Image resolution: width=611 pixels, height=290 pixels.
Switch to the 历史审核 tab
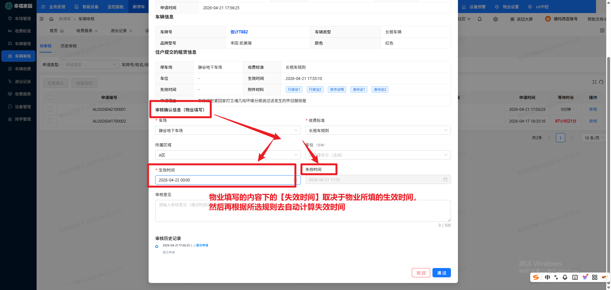click(x=68, y=46)
